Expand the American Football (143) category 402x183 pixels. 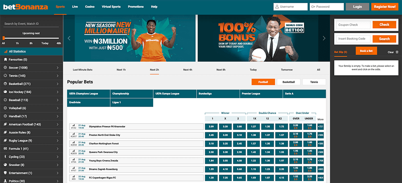point(57,125)
